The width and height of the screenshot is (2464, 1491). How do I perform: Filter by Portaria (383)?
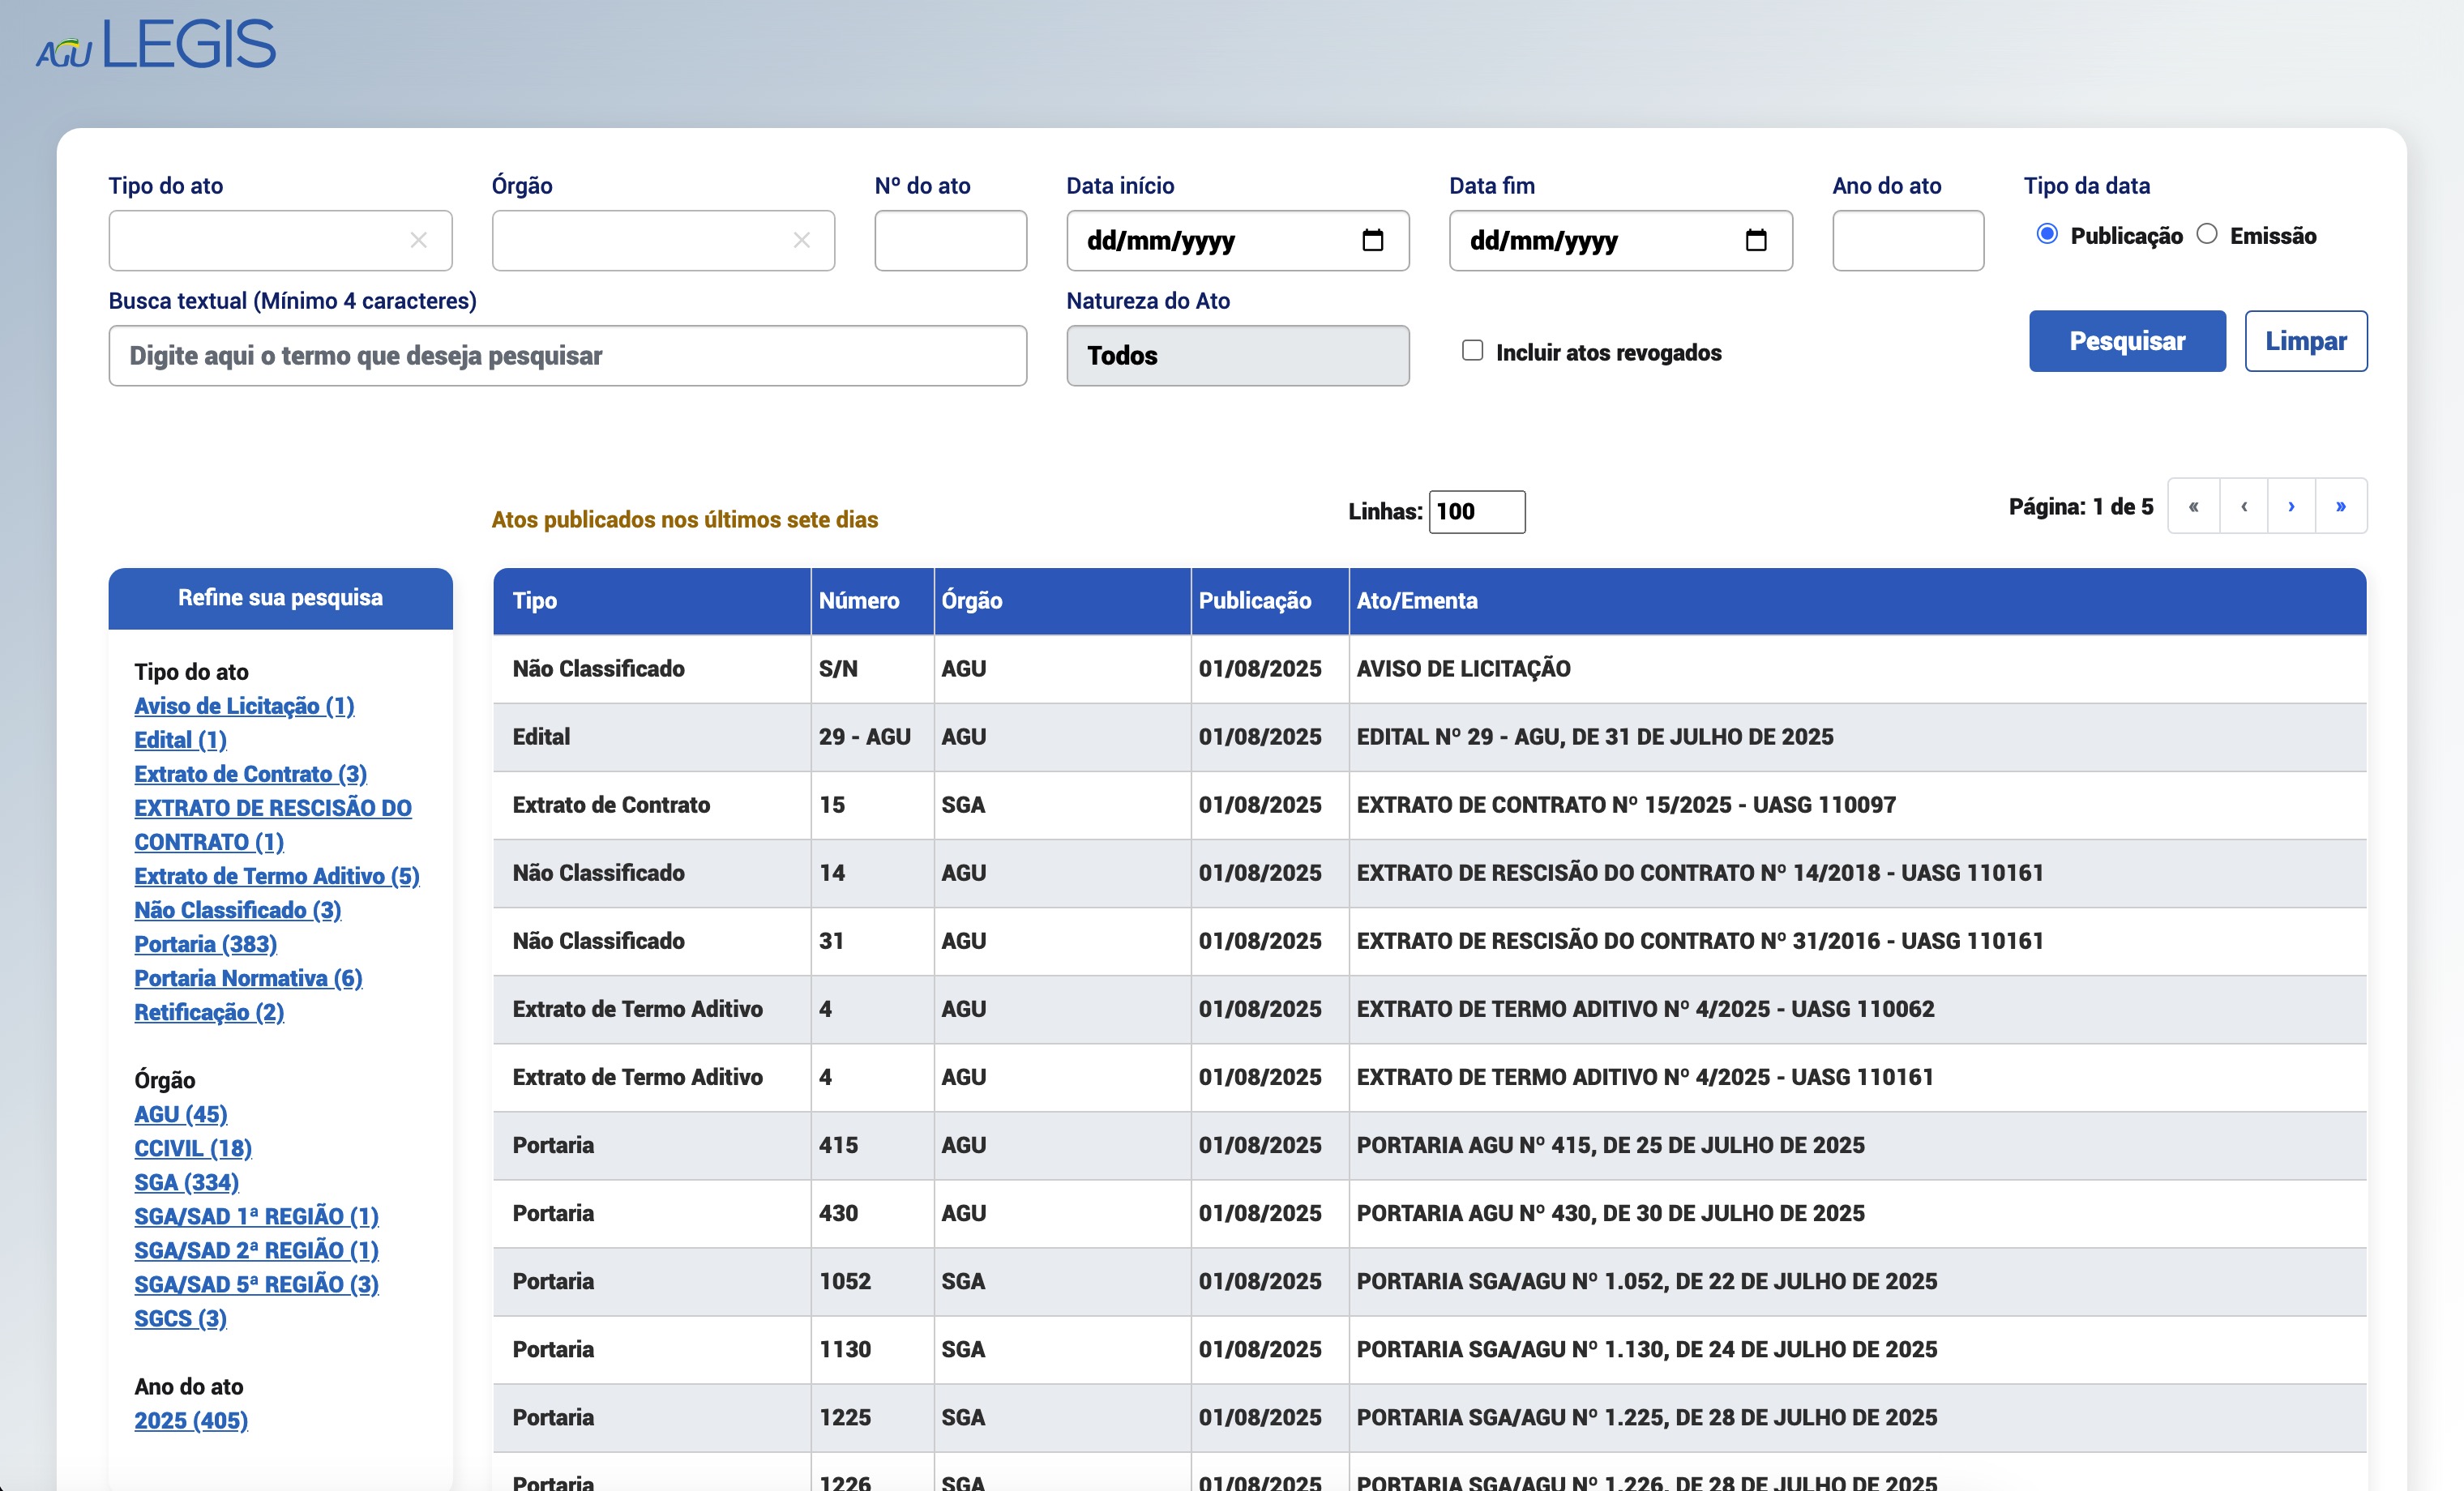pyautogui.click(x=206, y=944)
